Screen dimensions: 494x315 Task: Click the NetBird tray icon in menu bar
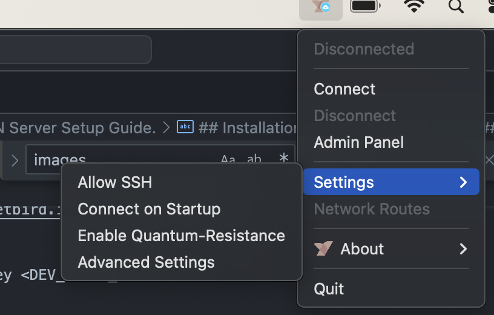pos(321,7)
